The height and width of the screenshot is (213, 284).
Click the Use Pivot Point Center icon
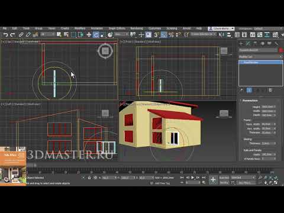[133, 35]
